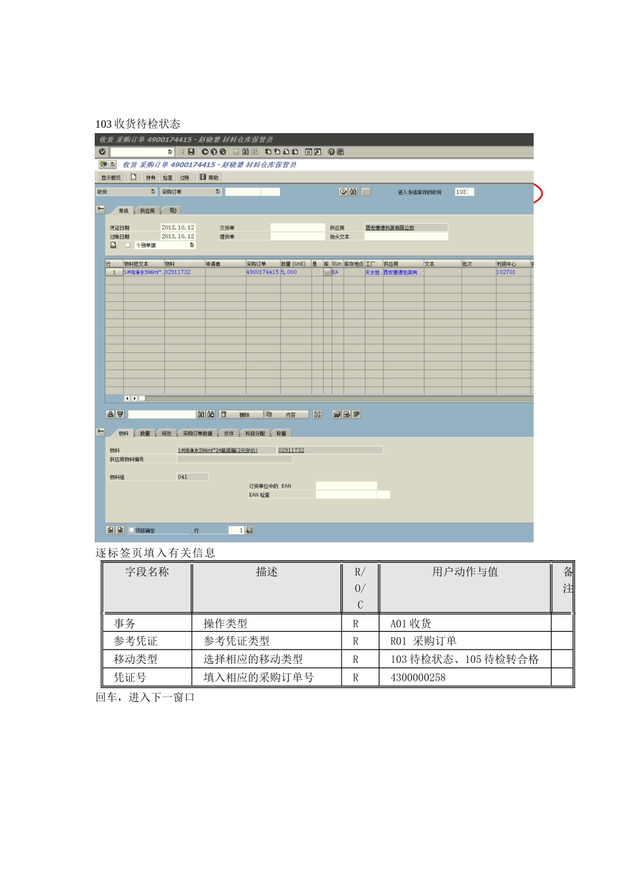The height and width of the screenshot is (890, 629).
Task: Click the Customize local layout icon
Action: coord(340,152)
